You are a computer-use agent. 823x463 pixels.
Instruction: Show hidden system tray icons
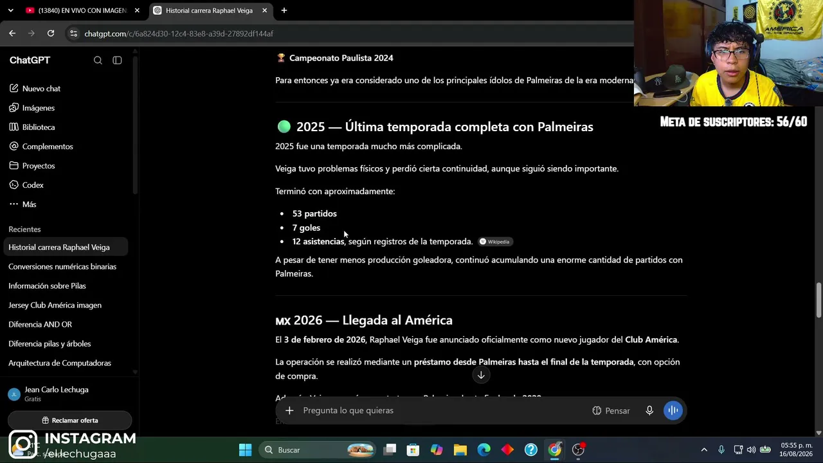pyautogui.click(x=704, y=449)
